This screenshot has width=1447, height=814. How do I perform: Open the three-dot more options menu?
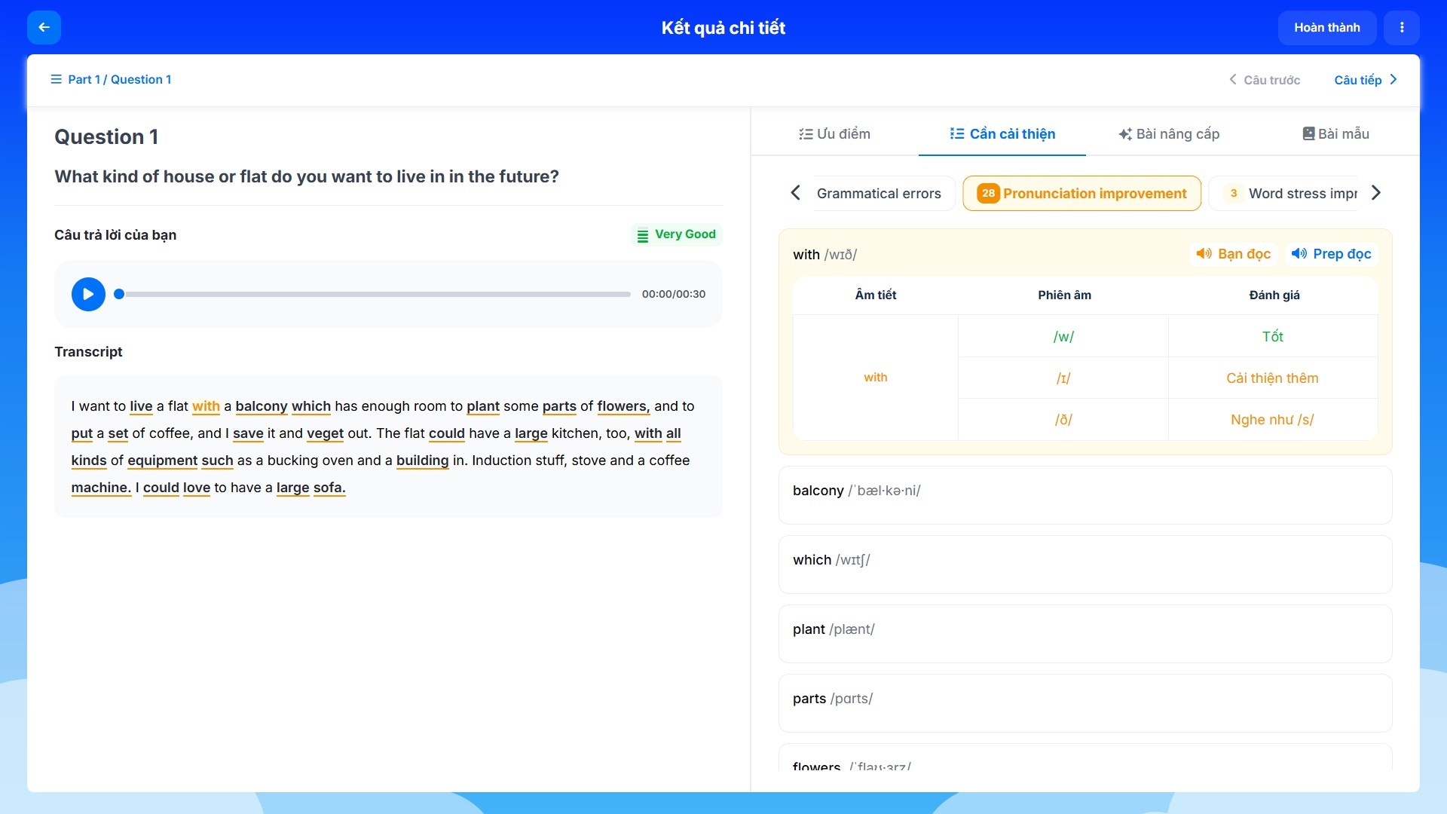click(x=1402, y=28)
